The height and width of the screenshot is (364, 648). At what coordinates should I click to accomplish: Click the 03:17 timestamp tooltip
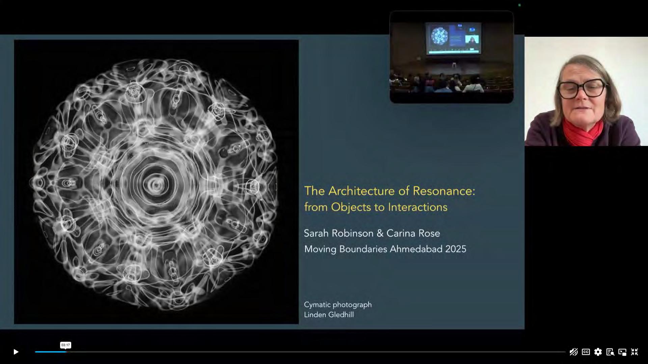click(x=65, y=345)
